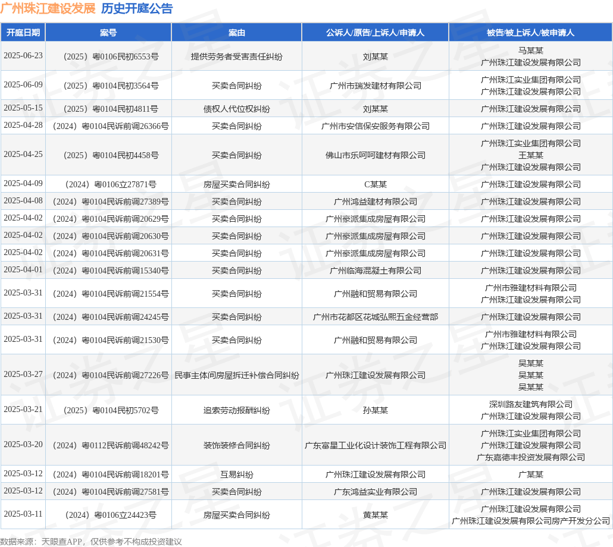613x547 pixels.
Task: Click the 被告/被上诉人/被申请人 column header
Action: coord(530,33)
